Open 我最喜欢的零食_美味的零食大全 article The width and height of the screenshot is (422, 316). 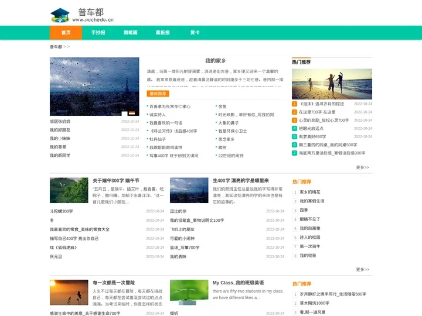pos(80,229)
